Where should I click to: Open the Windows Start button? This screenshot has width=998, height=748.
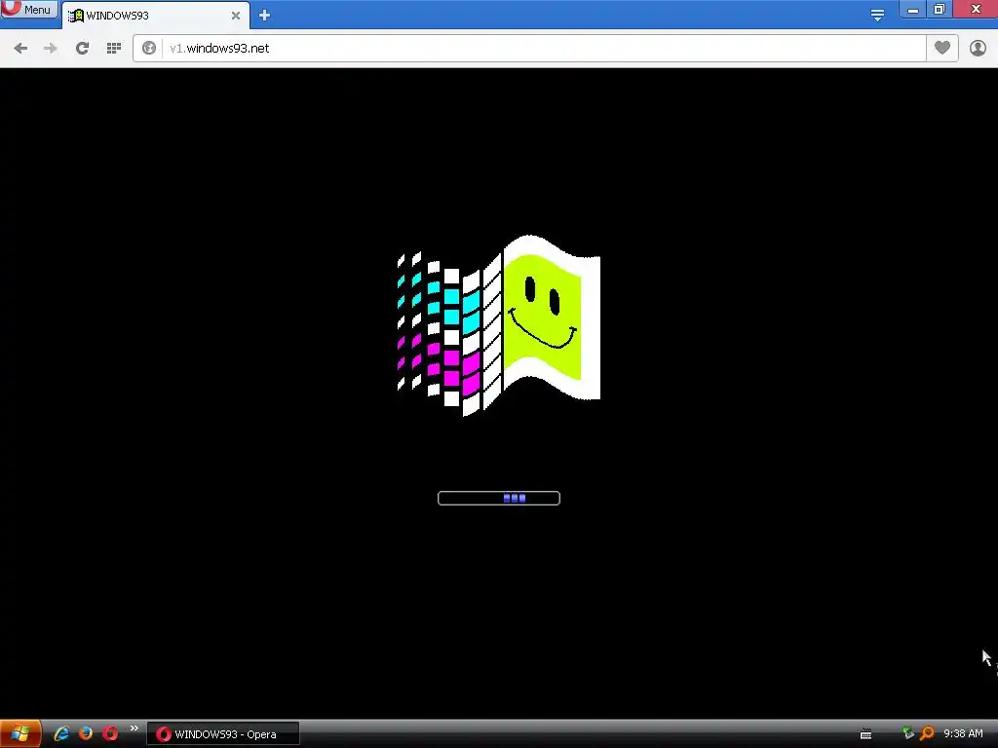tap(20, 734)
